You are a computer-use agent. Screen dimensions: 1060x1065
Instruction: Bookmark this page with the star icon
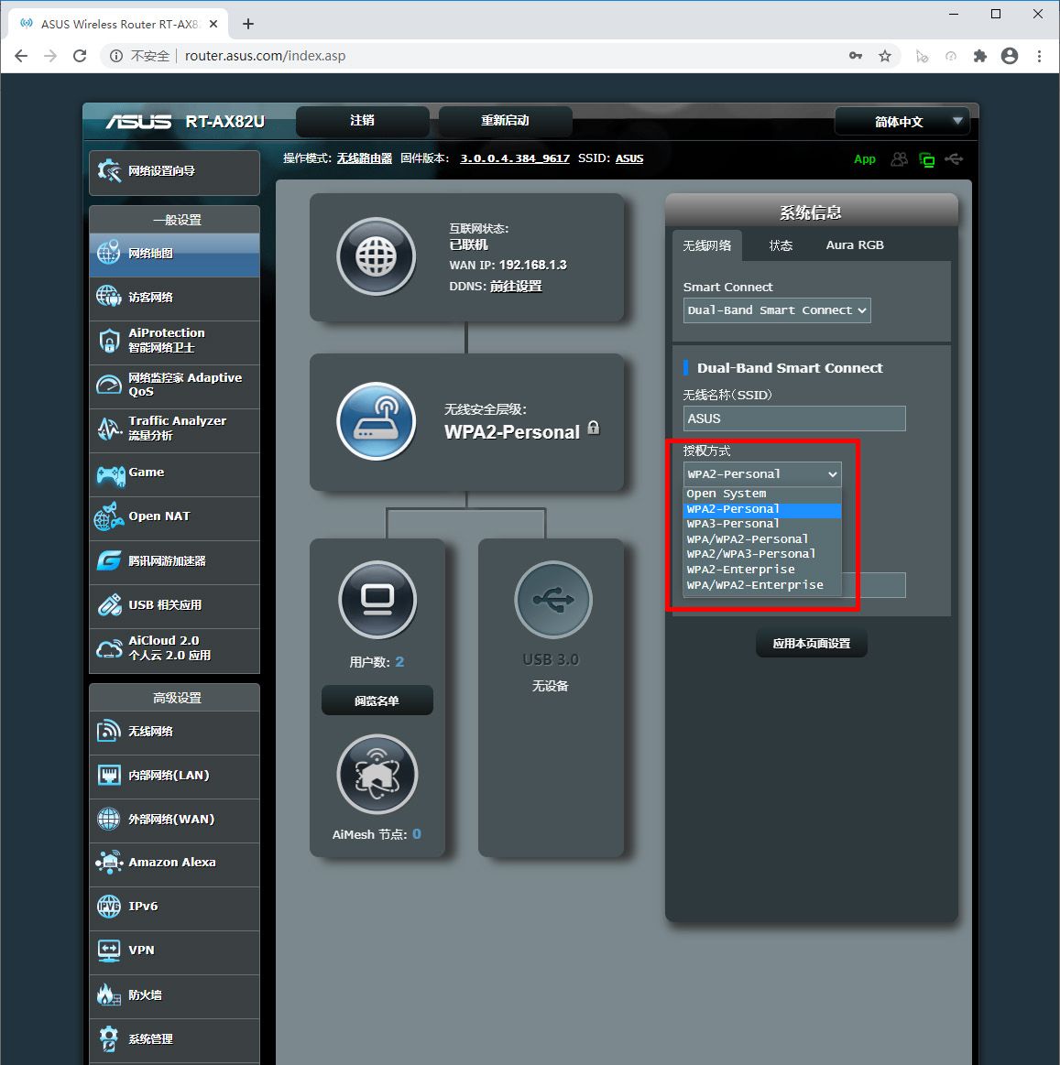click(x=884, y=56)
